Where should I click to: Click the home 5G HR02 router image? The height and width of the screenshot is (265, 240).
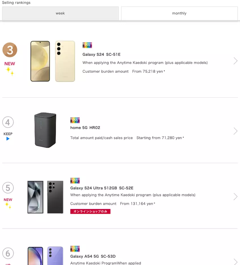tap(45, 130)
